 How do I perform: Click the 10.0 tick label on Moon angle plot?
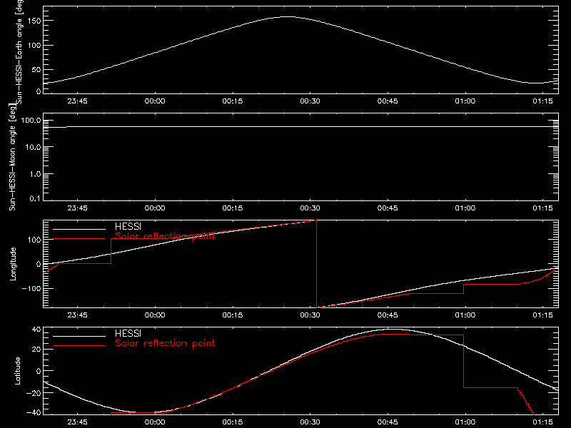point(33,148)
